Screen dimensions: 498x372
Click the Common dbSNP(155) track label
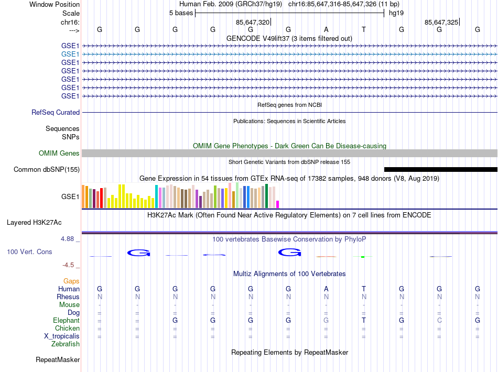[x=47, y=169]
